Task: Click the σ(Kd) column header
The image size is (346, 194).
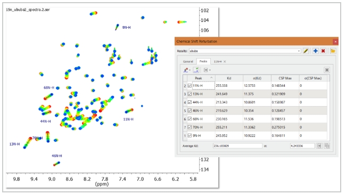Action: coord(257,78)
